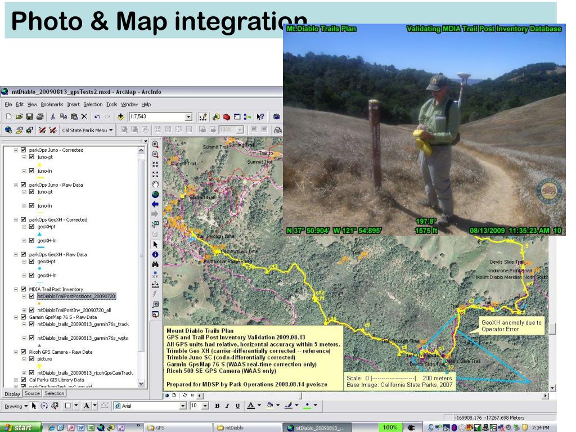The height and width of the screenshot is (432, 576).
Task: Uncheck mtDiabloTrailPostPositions_20090720 layer
Action: [31, 296]
